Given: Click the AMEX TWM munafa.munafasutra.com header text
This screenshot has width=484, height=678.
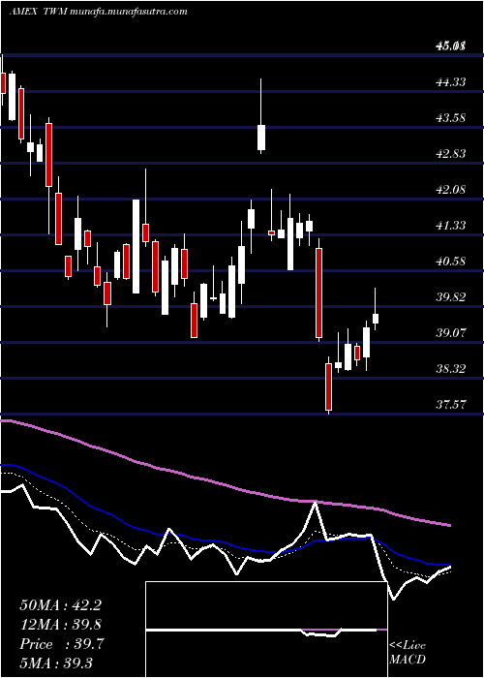Looking at the screenshot, I should pos(98,12).
